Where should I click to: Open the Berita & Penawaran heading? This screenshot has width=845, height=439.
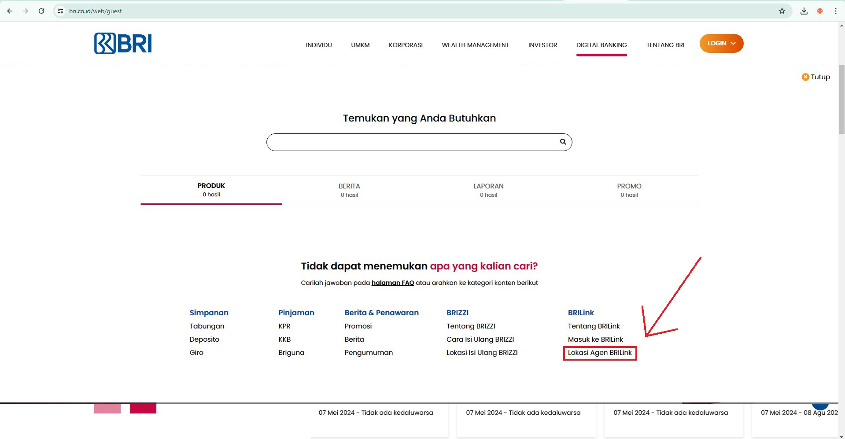381,313
